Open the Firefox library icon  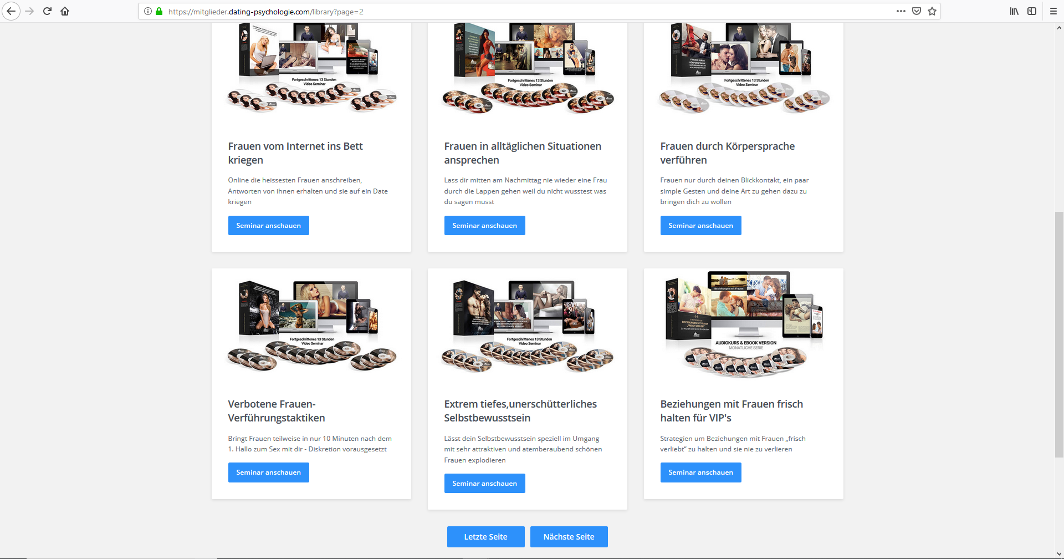click(1014, 11)
